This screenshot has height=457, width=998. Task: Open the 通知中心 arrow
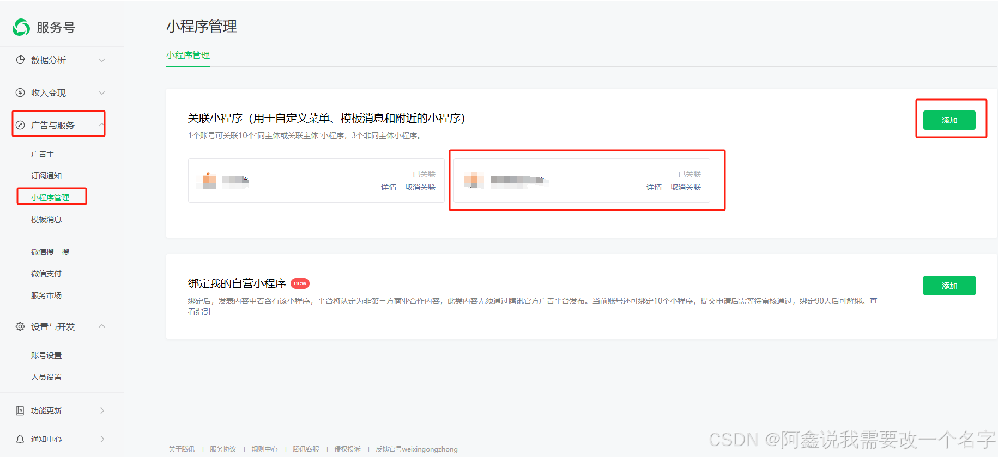tap(102, 439)
